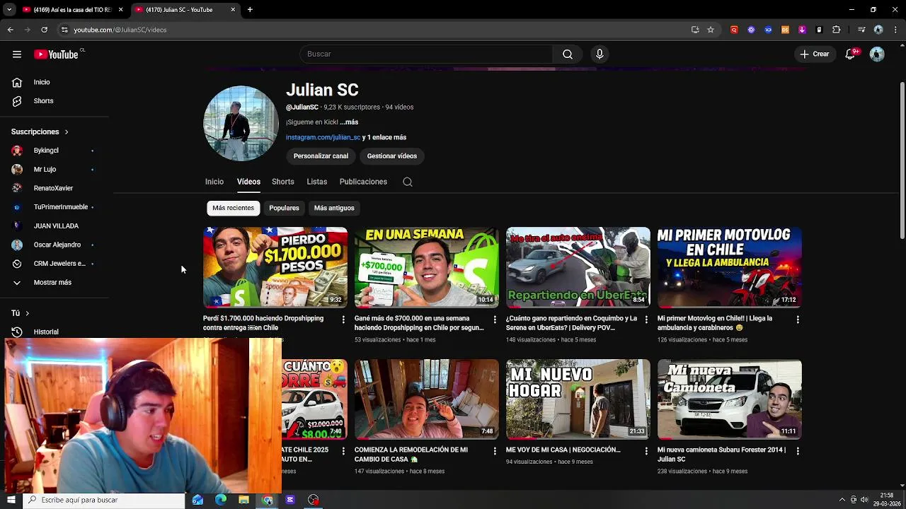Open options for ME VOY DE MI CASA video
Screen dimensions: 906x509
point(646,451)
